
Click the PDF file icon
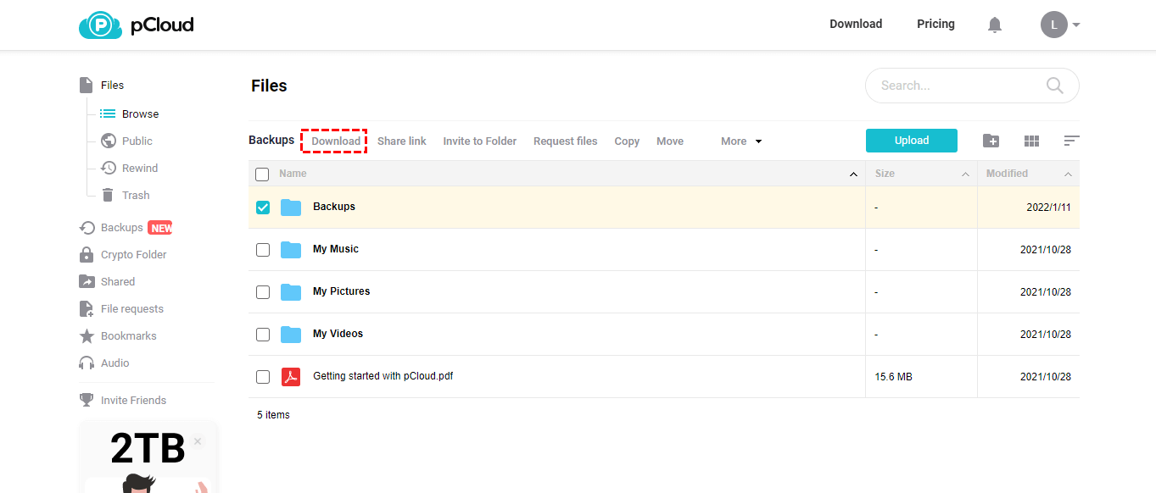coord(291,376)
